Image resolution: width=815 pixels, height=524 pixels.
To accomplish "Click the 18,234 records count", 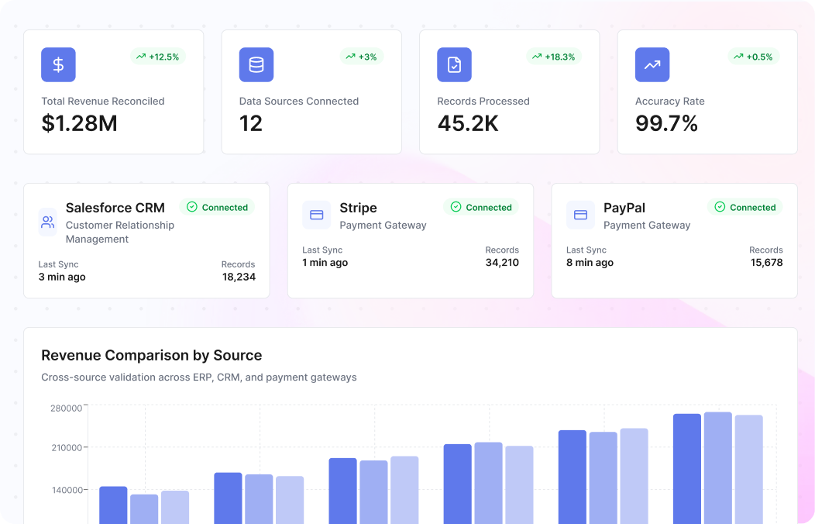I will tap(239, 277).
